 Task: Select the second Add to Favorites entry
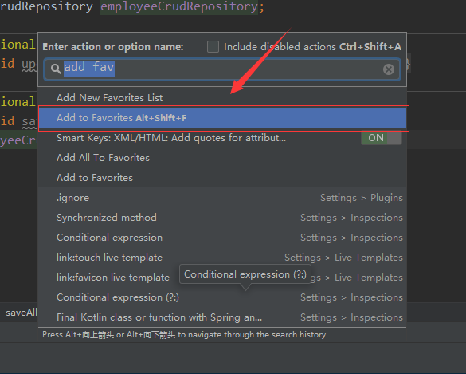pyautogui.click(x=222, y=178)
